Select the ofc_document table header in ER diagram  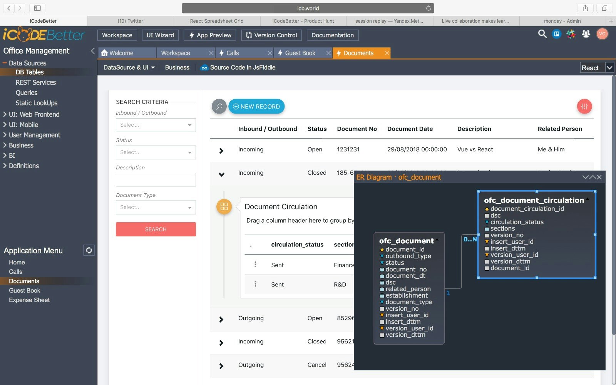[407, 241]
